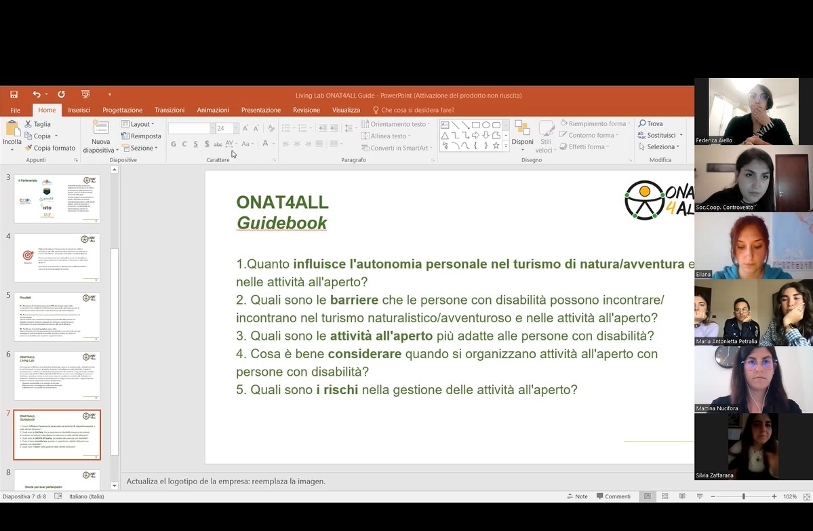Open the font size combo box
Screen dimensions: 813x531
[227, 128]
